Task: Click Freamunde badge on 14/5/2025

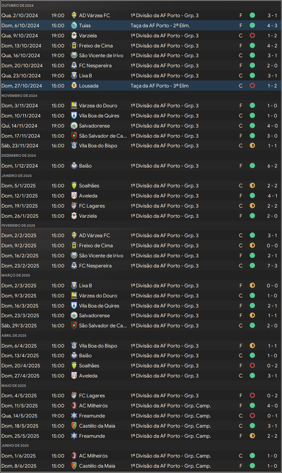Action: (74, 416)
